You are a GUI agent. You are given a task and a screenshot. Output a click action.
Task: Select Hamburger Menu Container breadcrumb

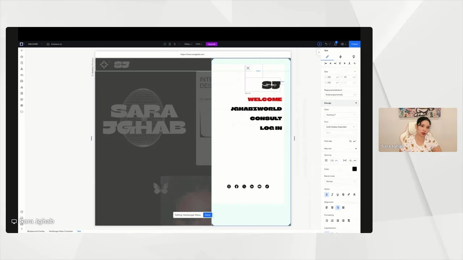(61, 231)
